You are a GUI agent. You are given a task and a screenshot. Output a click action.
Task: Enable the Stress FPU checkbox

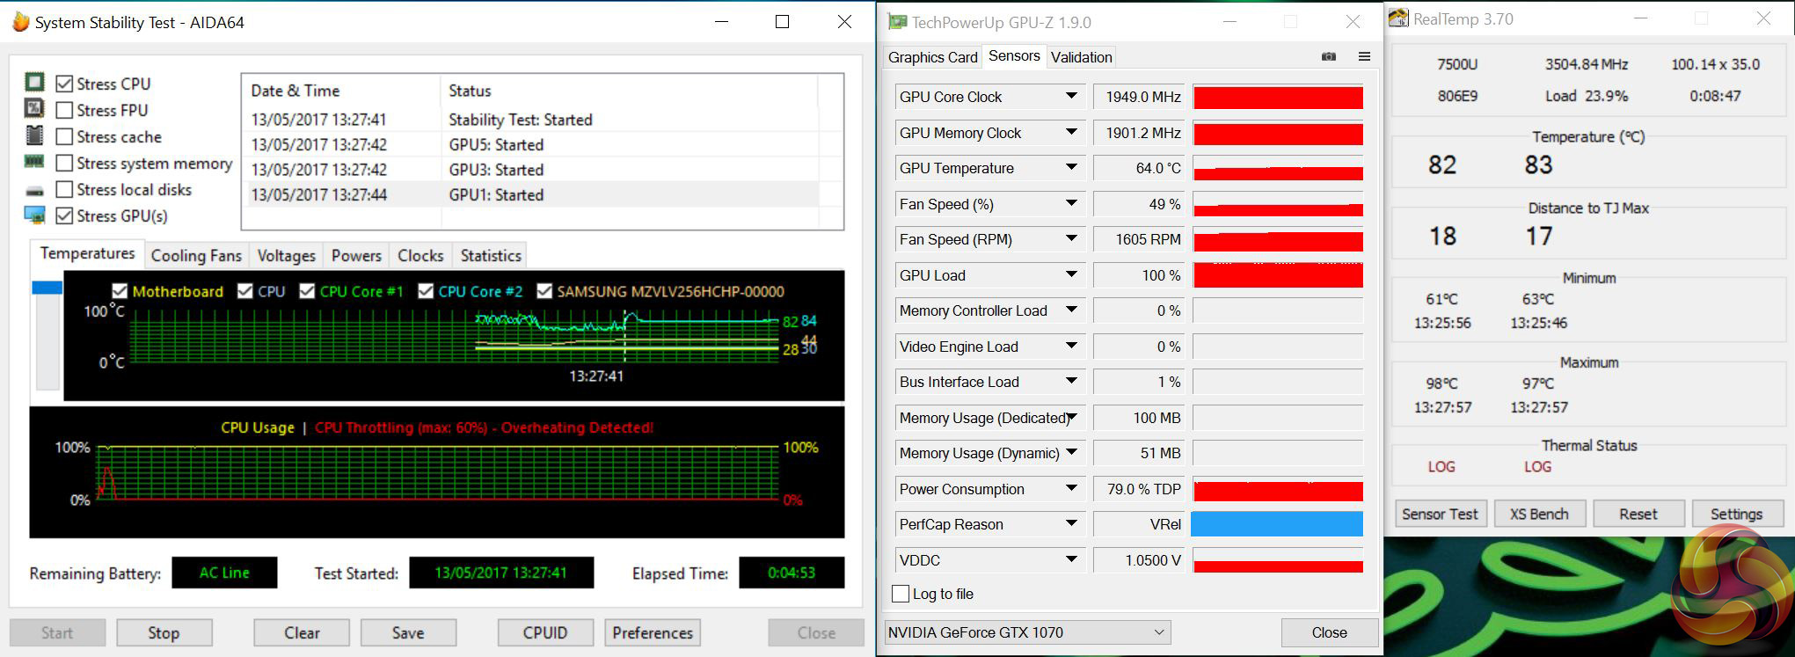(64, 110)
